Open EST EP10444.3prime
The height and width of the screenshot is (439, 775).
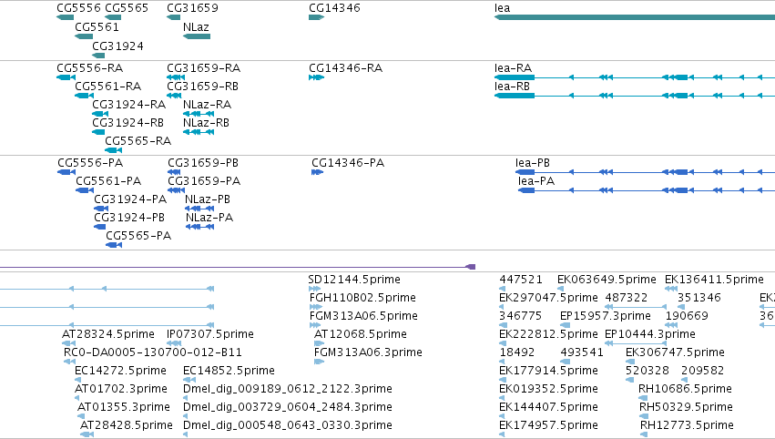coord(650,333)
